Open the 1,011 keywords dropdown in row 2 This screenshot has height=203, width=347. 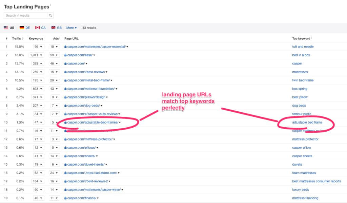pyautogui.click(x=36, y=55)
